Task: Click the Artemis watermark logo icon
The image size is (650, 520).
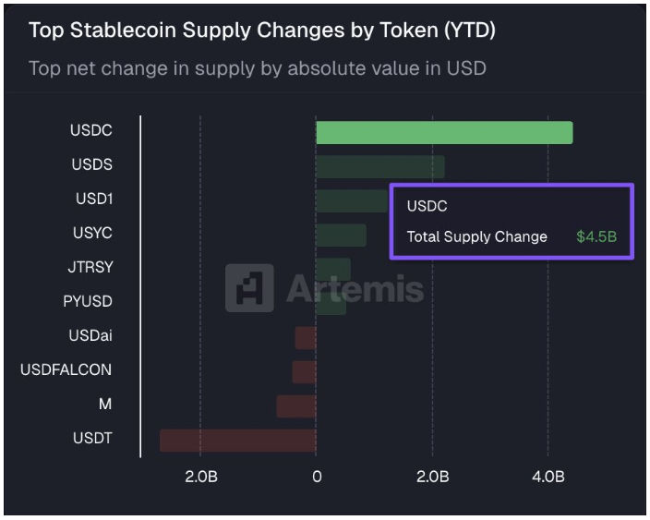Action: (x=249, y=287)
